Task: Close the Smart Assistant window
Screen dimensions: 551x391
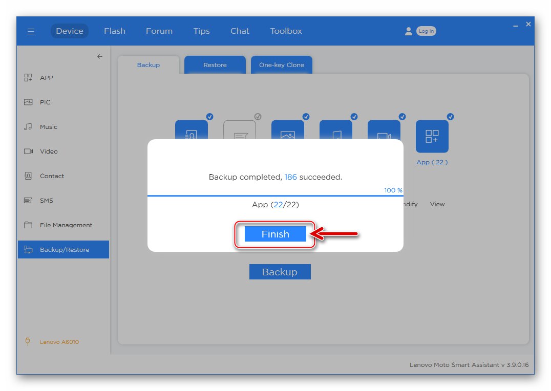Action: (528, 24)
